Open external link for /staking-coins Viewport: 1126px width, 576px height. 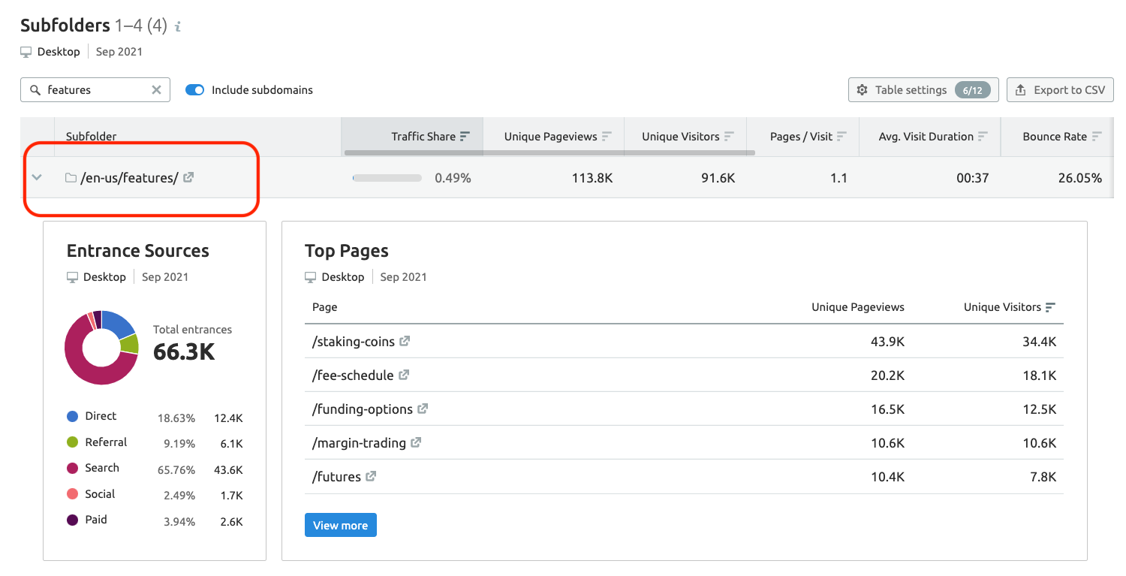tap(405, 341)
